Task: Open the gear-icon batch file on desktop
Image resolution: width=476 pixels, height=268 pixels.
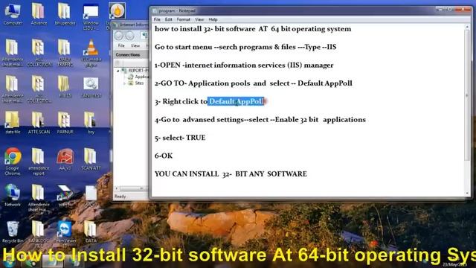Action: (91, 88)
